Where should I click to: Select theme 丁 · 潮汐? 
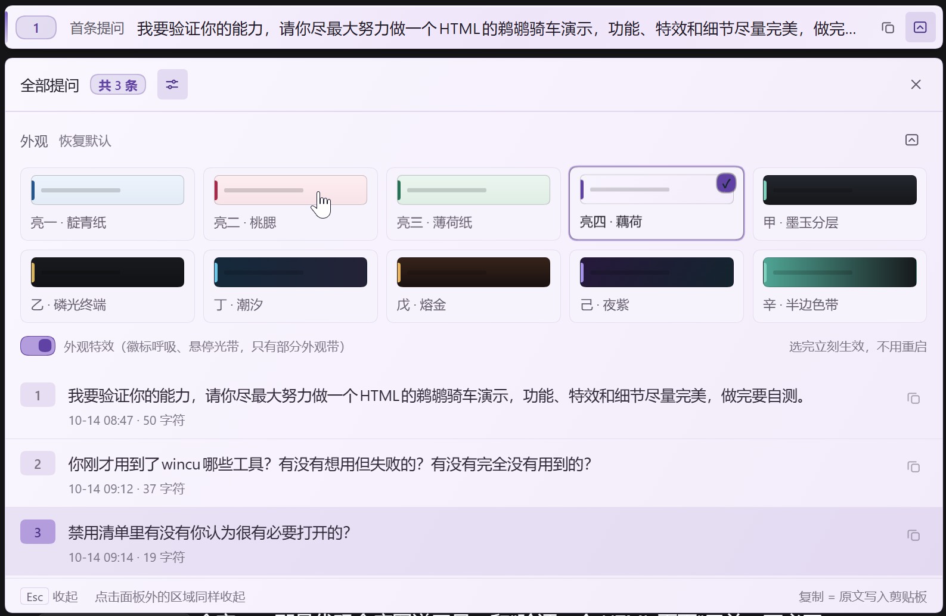[x=290, y=286]
